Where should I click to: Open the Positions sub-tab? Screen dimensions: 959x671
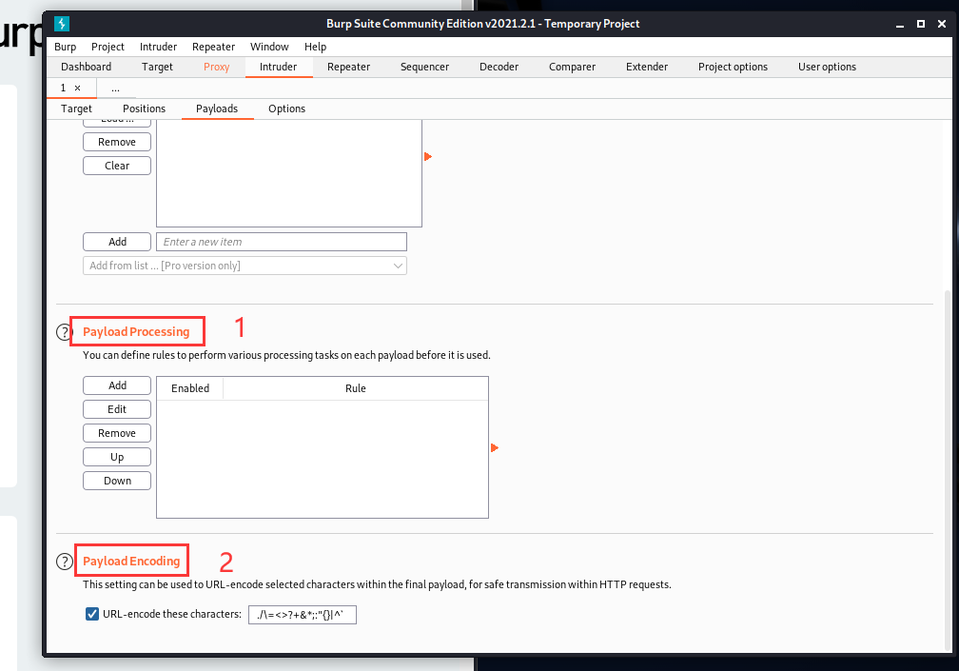(x=144, y=109)
